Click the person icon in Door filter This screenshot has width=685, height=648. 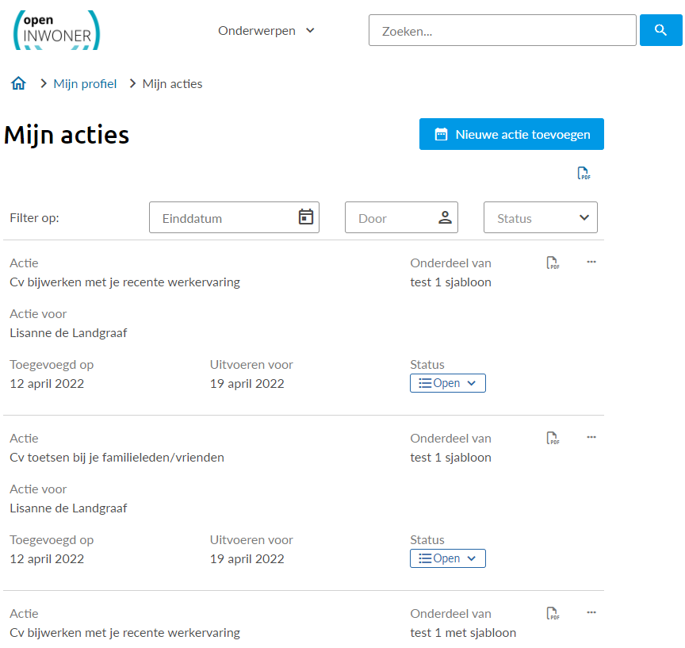click(444, 217)
